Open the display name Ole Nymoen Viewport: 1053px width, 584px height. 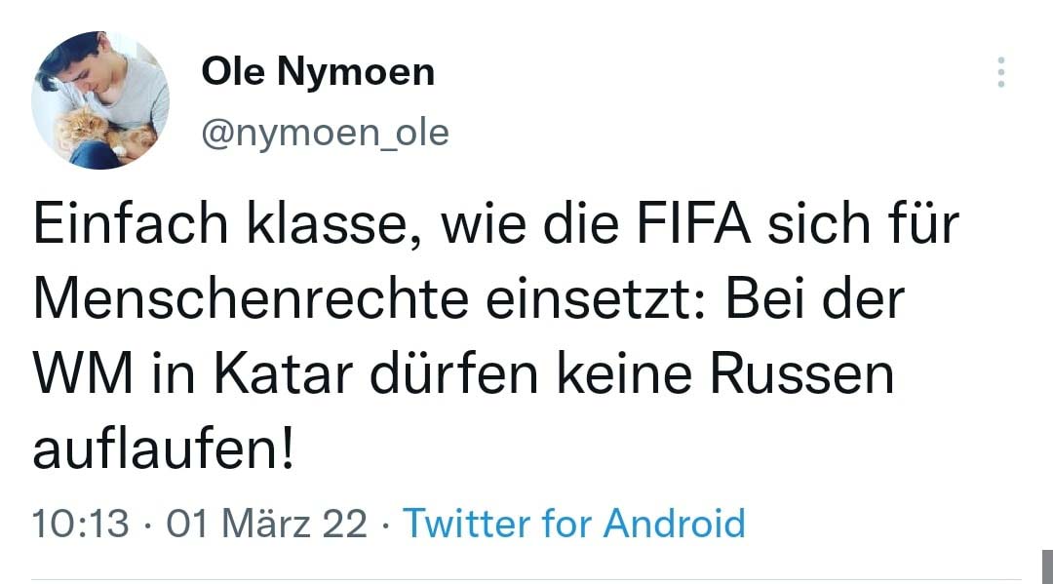click(318, 71)
